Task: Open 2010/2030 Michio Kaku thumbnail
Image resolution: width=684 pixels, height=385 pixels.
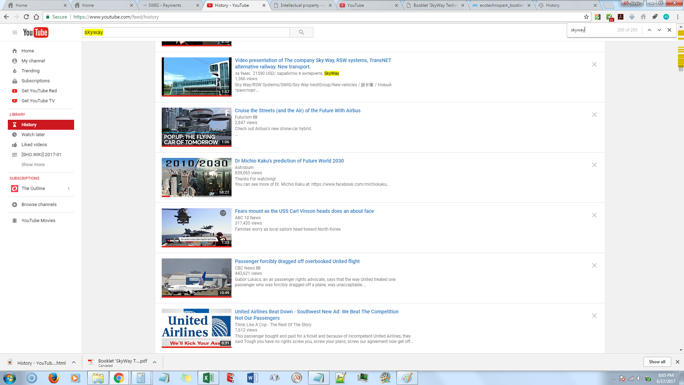Action: 197,178
